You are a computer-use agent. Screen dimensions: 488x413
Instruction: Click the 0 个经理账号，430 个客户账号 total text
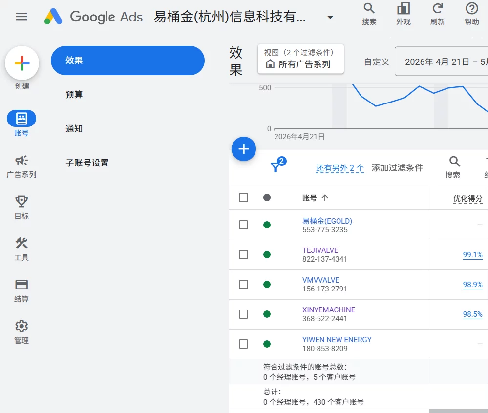pyautogui.click(x=314, y=402)
